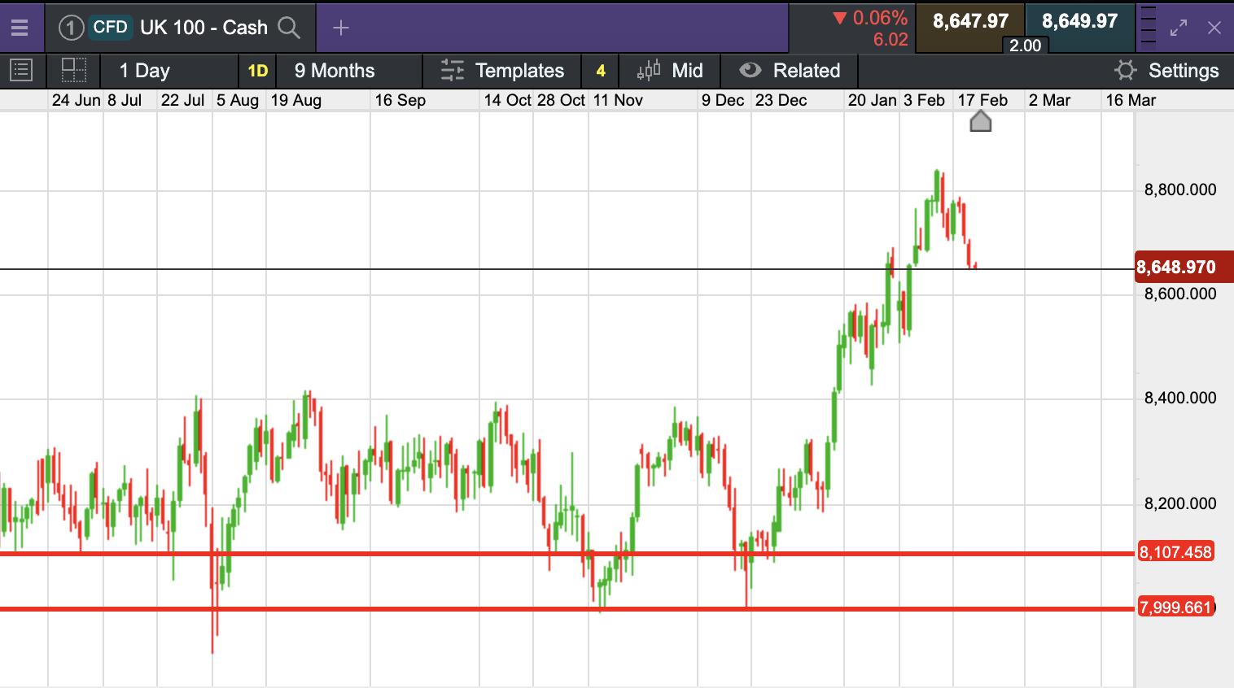Open the chart layout selector icon

pyautogui.click(x=74, y=71)
